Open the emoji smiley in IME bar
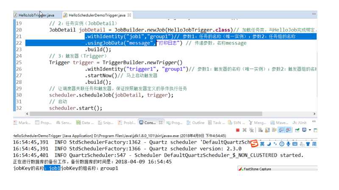339x190 pixels. tap(281, 144)
